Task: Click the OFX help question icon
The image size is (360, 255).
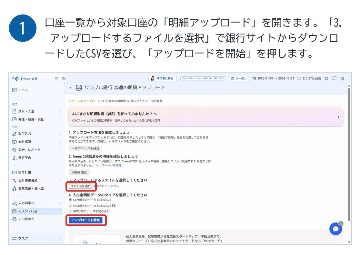Action: click(x=114, y=206)
